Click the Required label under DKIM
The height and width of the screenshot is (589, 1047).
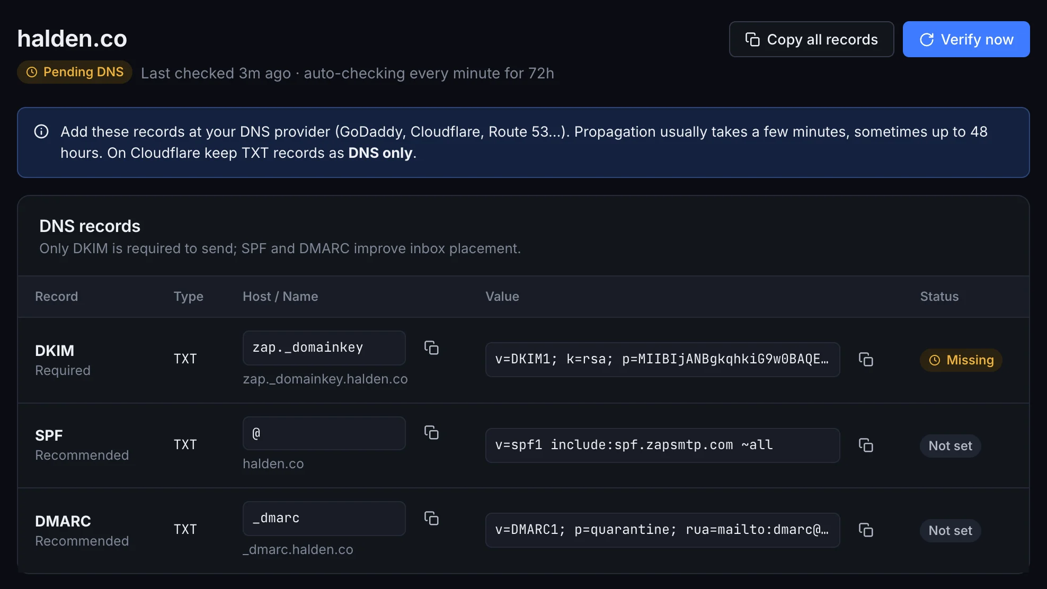(x=63, y=370)
